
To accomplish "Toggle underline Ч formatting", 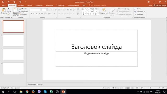I will pyautogui.click(x=37, y=14).
